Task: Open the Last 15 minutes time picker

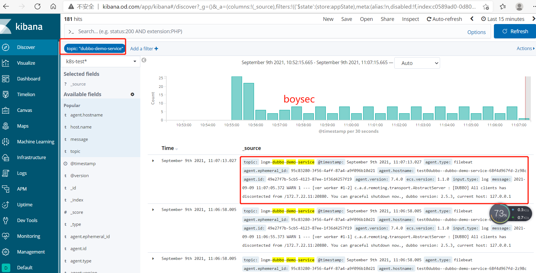Action: (502, 19)
